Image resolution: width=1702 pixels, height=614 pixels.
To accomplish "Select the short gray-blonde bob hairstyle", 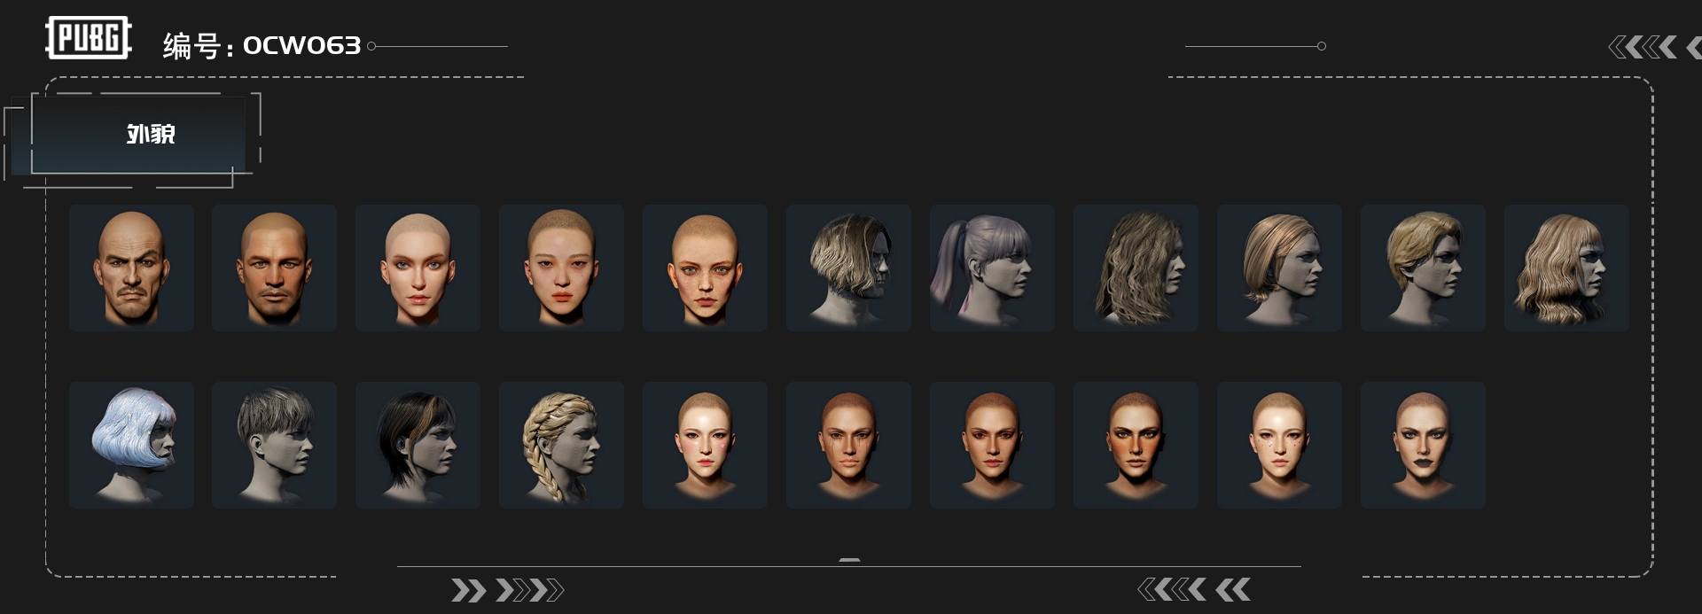I will pos(848,268).
